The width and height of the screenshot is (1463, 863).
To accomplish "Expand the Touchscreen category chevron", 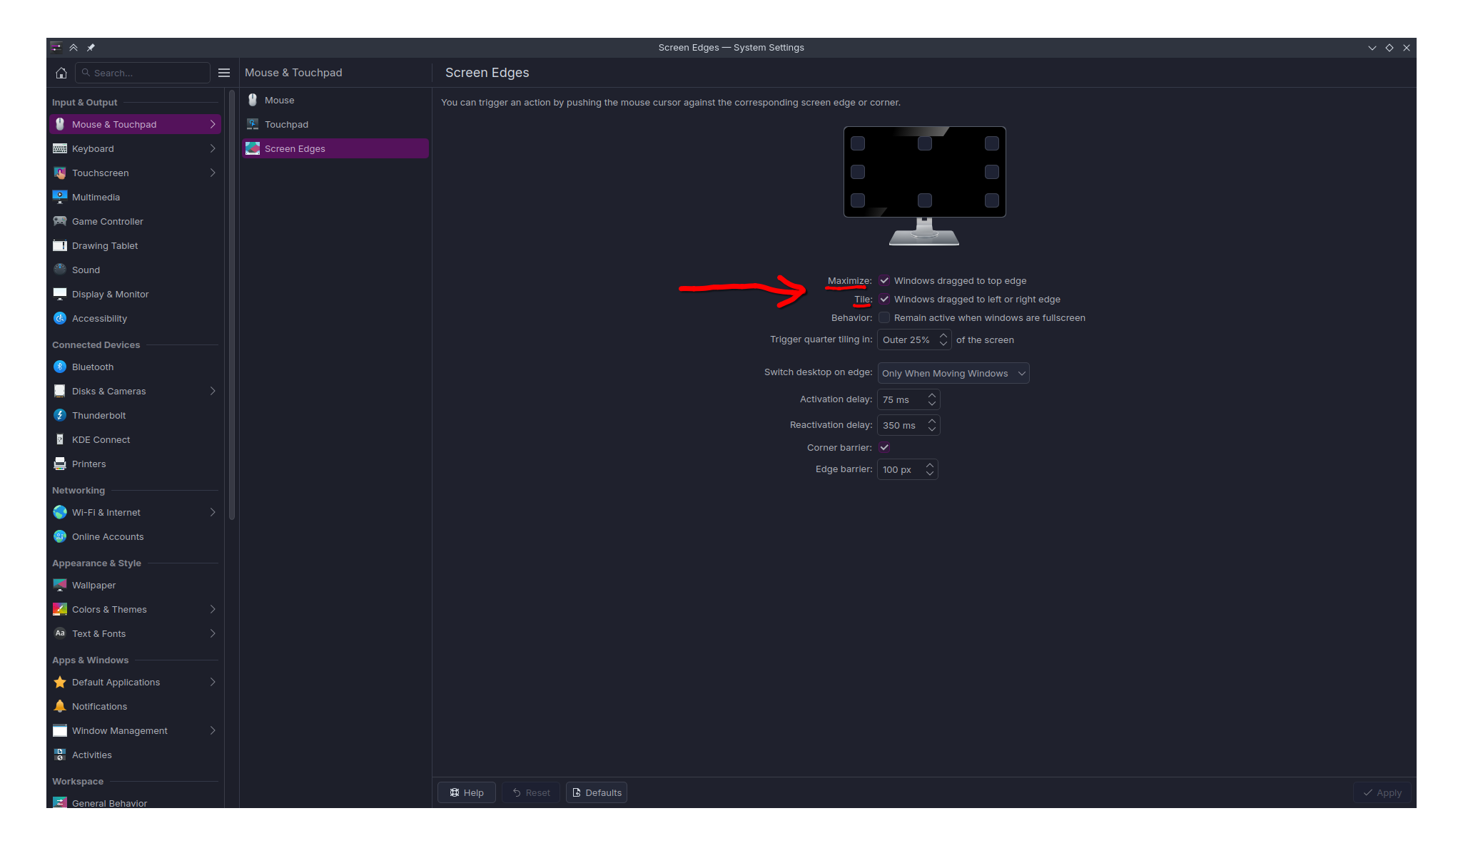I will tap(213, 173).
